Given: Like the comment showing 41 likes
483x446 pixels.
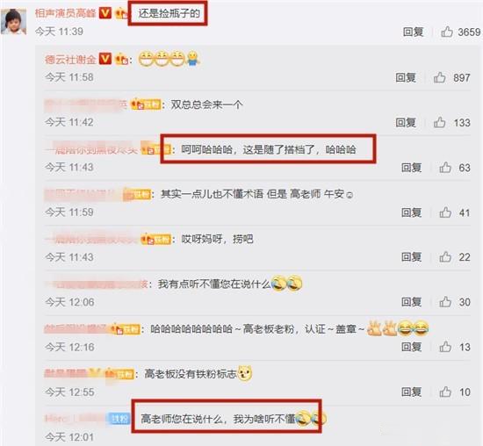Looking at the screenshot, I should point(445,212).
